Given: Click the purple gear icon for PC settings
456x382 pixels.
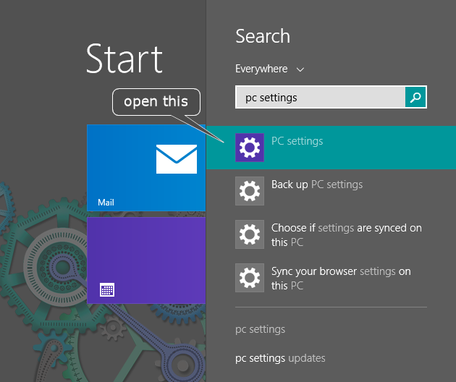Looking at the screenshot, I should click(250, 148).
